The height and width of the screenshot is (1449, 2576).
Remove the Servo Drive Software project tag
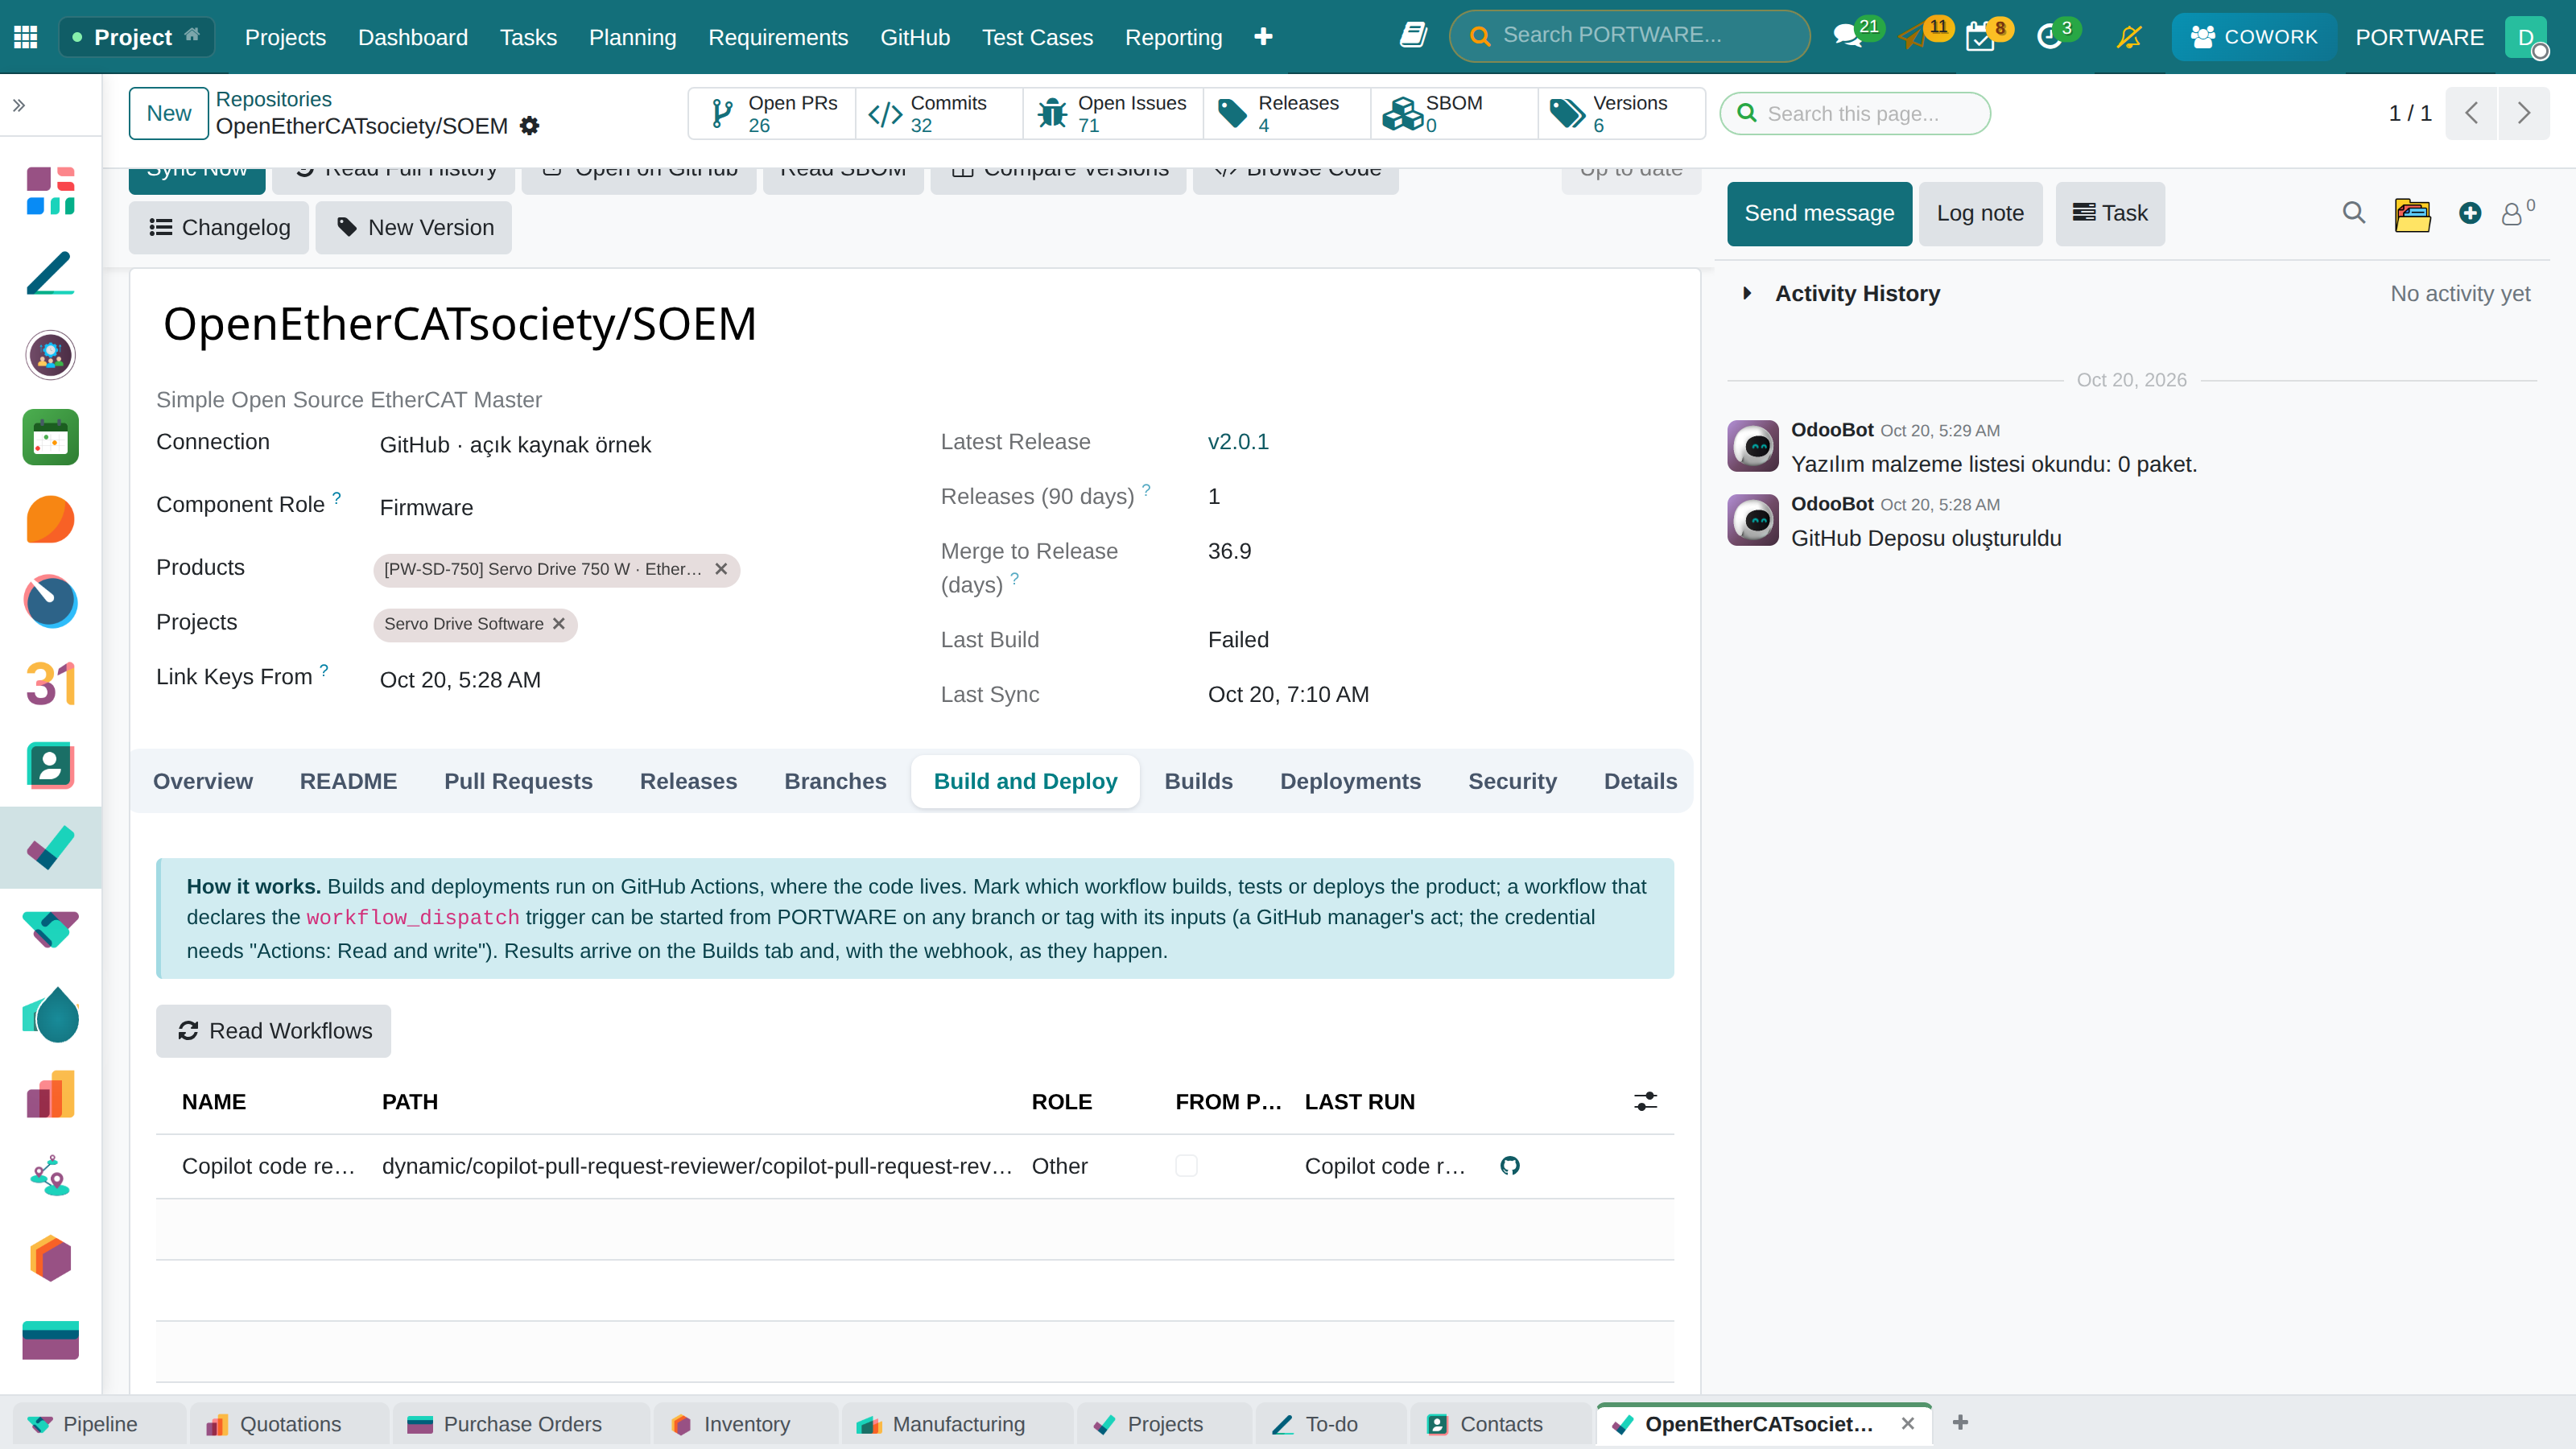click(559, 624)
